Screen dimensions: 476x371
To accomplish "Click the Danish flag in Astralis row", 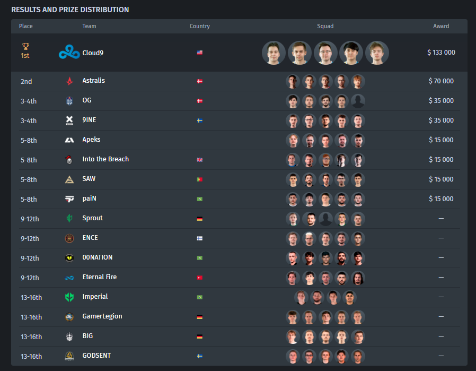I will (x=200, y=81).
